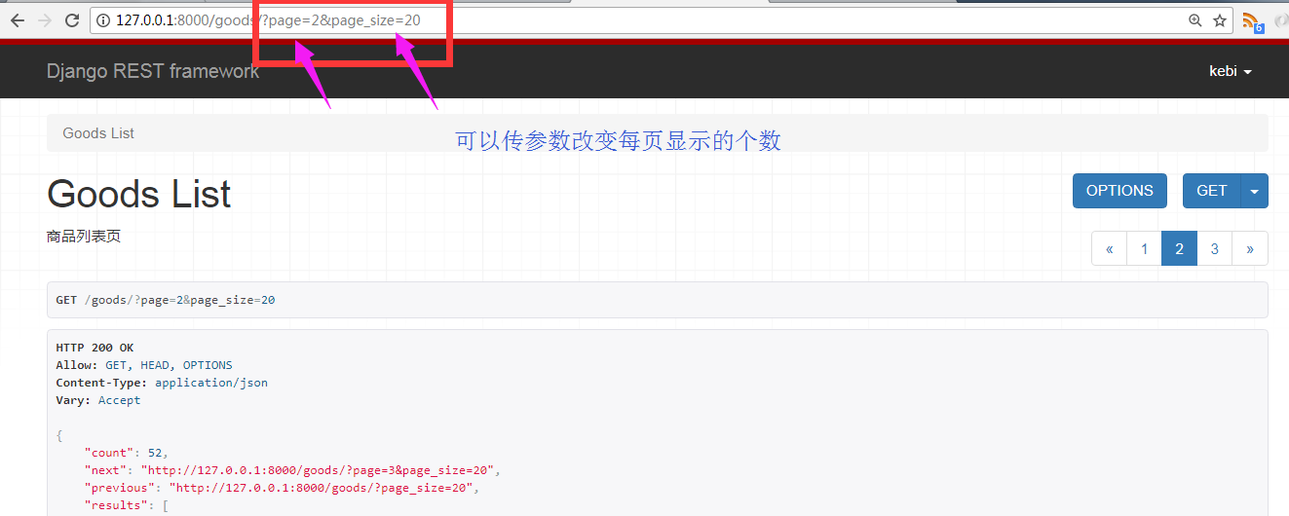Click the GET /goods/?page=2&page_size=20 request line
This screenshot has height=516, width=1289.
(166, 300)
